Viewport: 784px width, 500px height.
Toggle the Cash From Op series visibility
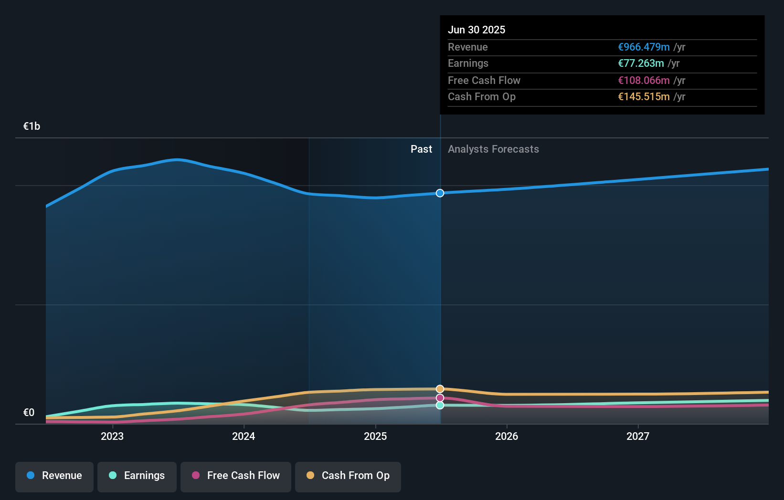[348, 477]
